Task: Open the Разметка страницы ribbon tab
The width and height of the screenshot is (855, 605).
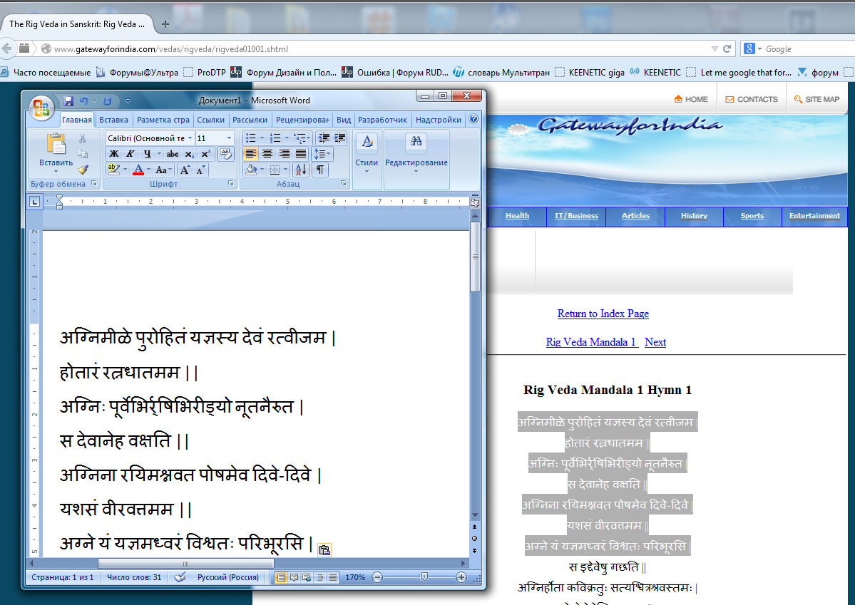Action: [x=163, y=120]
